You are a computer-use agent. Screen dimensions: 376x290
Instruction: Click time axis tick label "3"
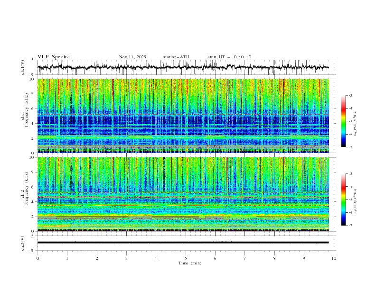126,258
